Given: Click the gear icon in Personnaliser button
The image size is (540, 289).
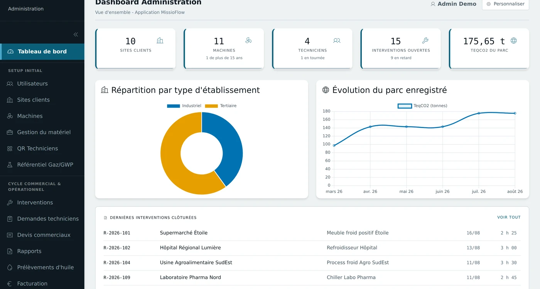Looking at the screenshot, I should coord(489,4).
